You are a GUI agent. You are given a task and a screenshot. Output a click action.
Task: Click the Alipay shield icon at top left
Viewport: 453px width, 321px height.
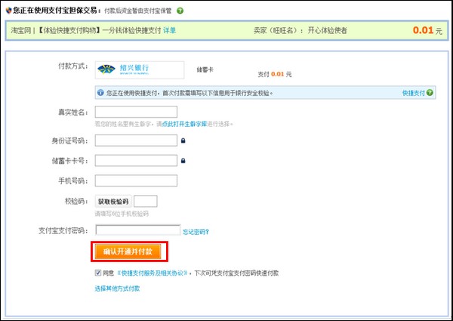(8, 11)
